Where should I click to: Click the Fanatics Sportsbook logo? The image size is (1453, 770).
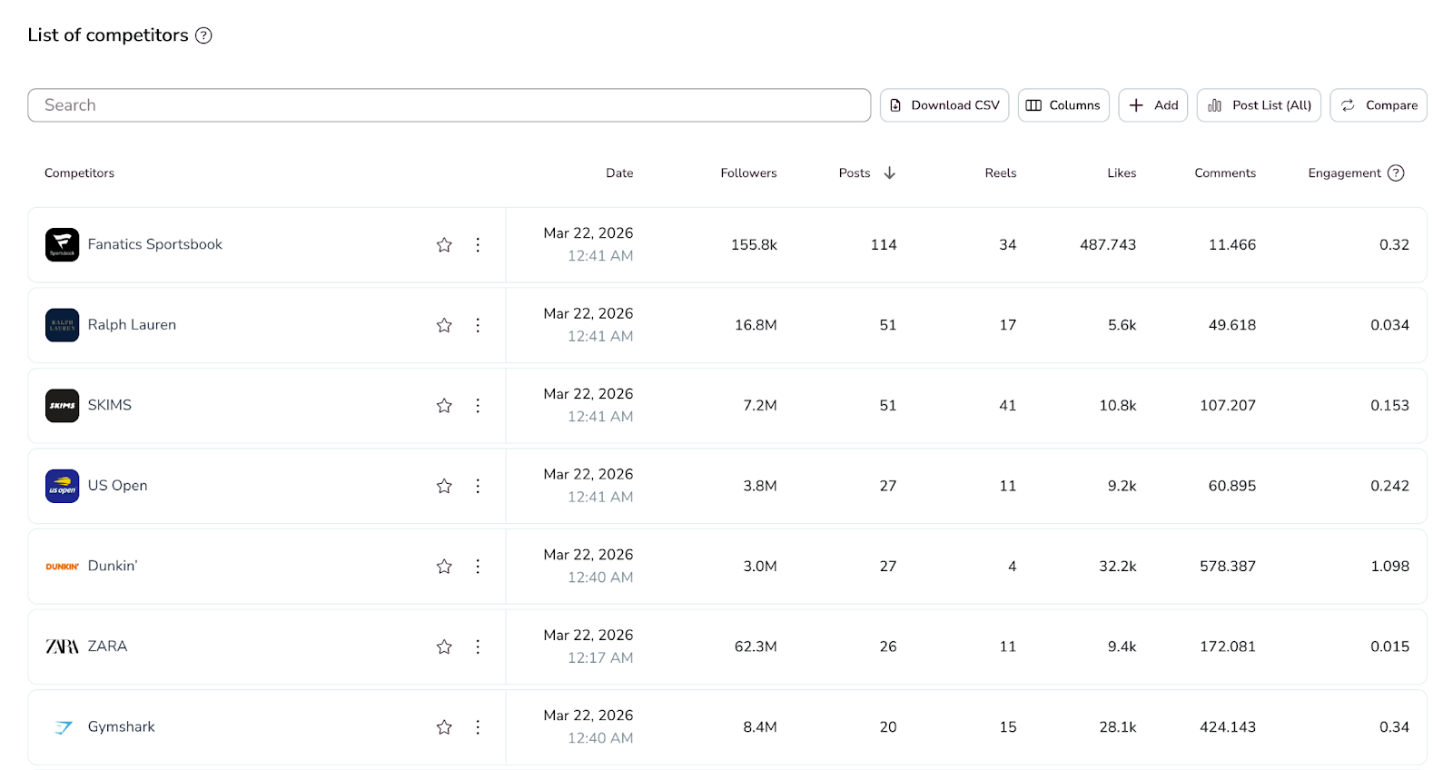pyautogui.click(x=63, y=245)
